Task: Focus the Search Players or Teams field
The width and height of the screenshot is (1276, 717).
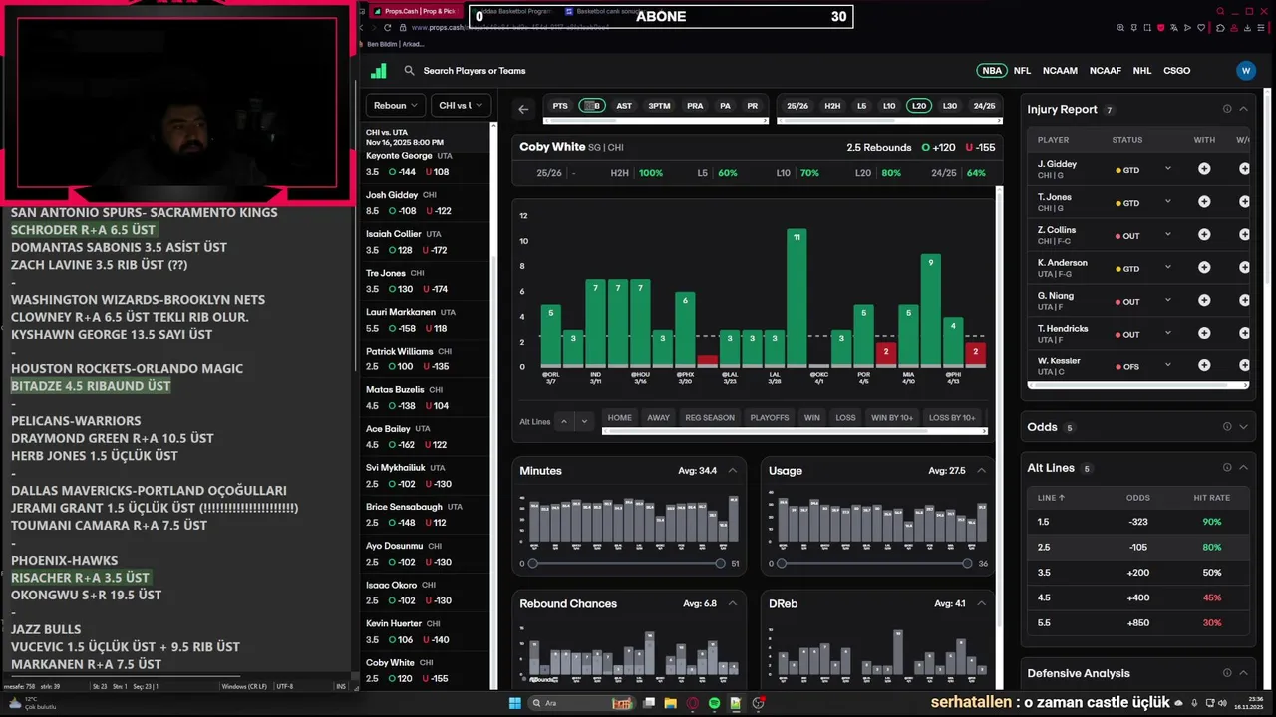Action: tap(475, 71)
